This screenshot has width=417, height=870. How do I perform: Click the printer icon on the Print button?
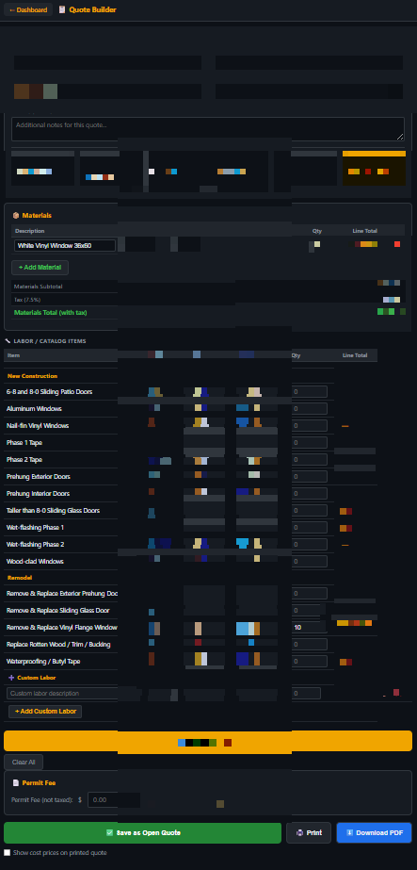[x=299, y=833]
